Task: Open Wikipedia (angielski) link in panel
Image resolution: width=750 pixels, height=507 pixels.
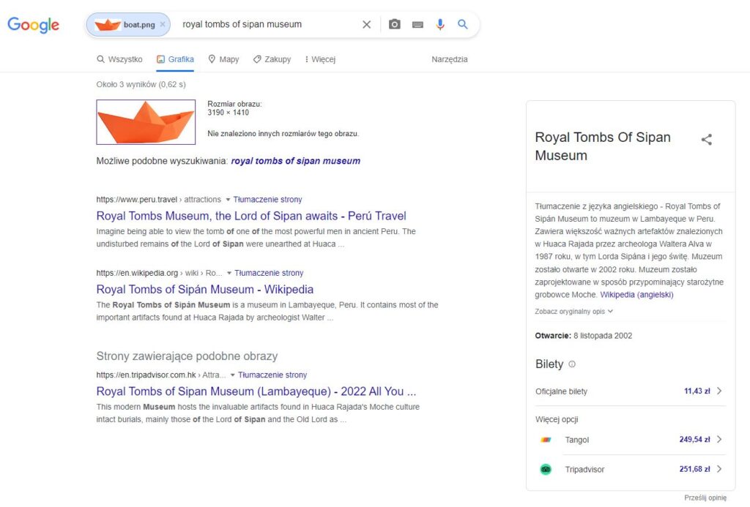Action: point(636,295)
